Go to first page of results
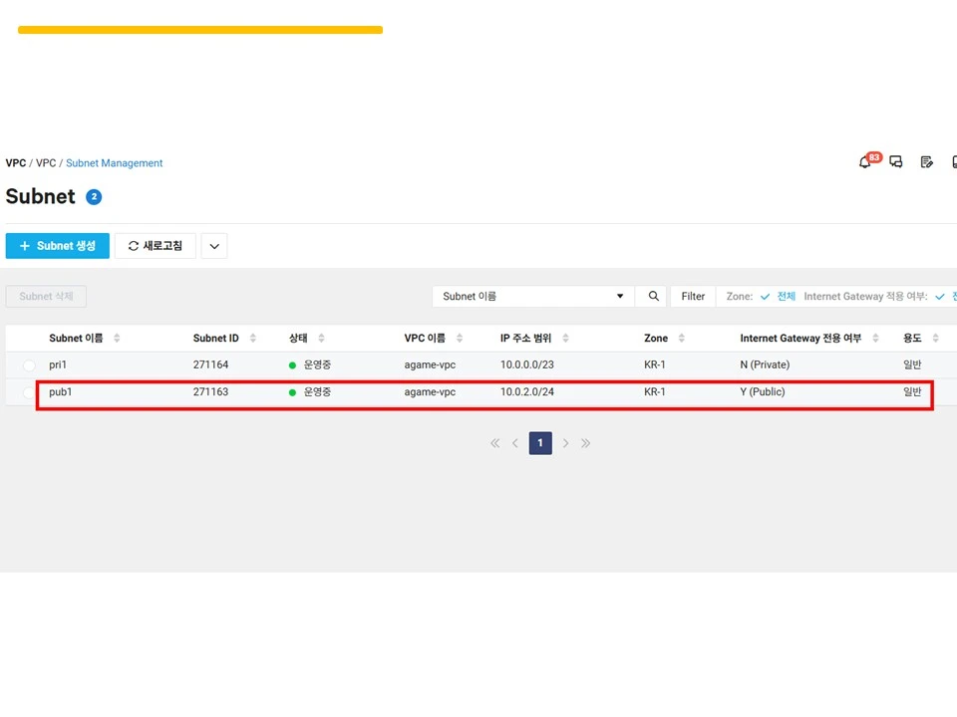 pyautogui.click(x=495, y=443)
